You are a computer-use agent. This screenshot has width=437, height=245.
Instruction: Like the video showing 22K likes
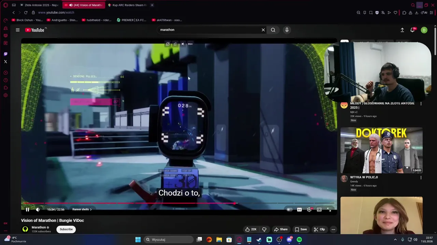pyautogui.click(x=251, y=229)
